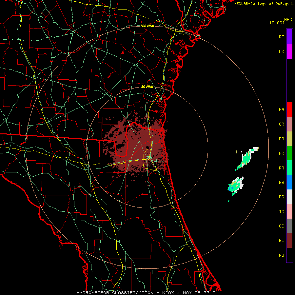295x295 pixels.
Task: Click the 'UK' legend label
Action: pos(281,52)
